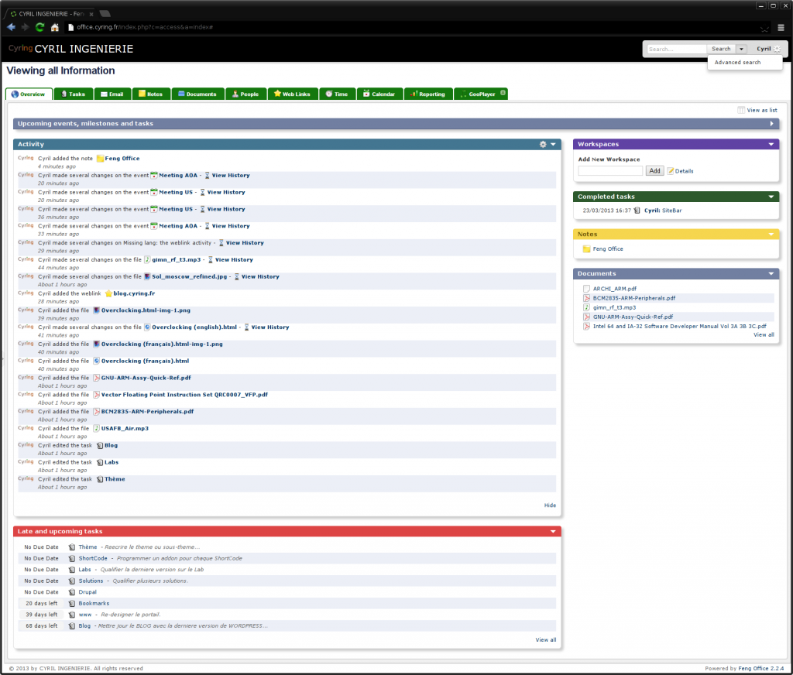This screenshot has width=793, height=675.
Task: Click the star icon beside blog.cyring.fr
Action: point(108,293)
